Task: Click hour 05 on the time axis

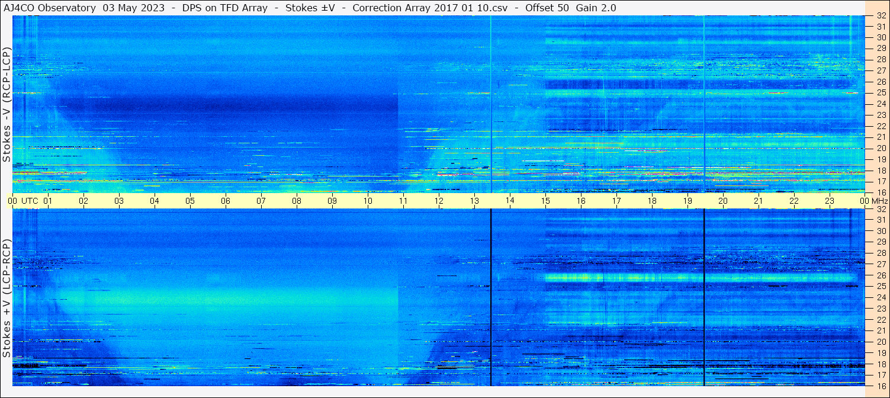Action: point(190,201)
